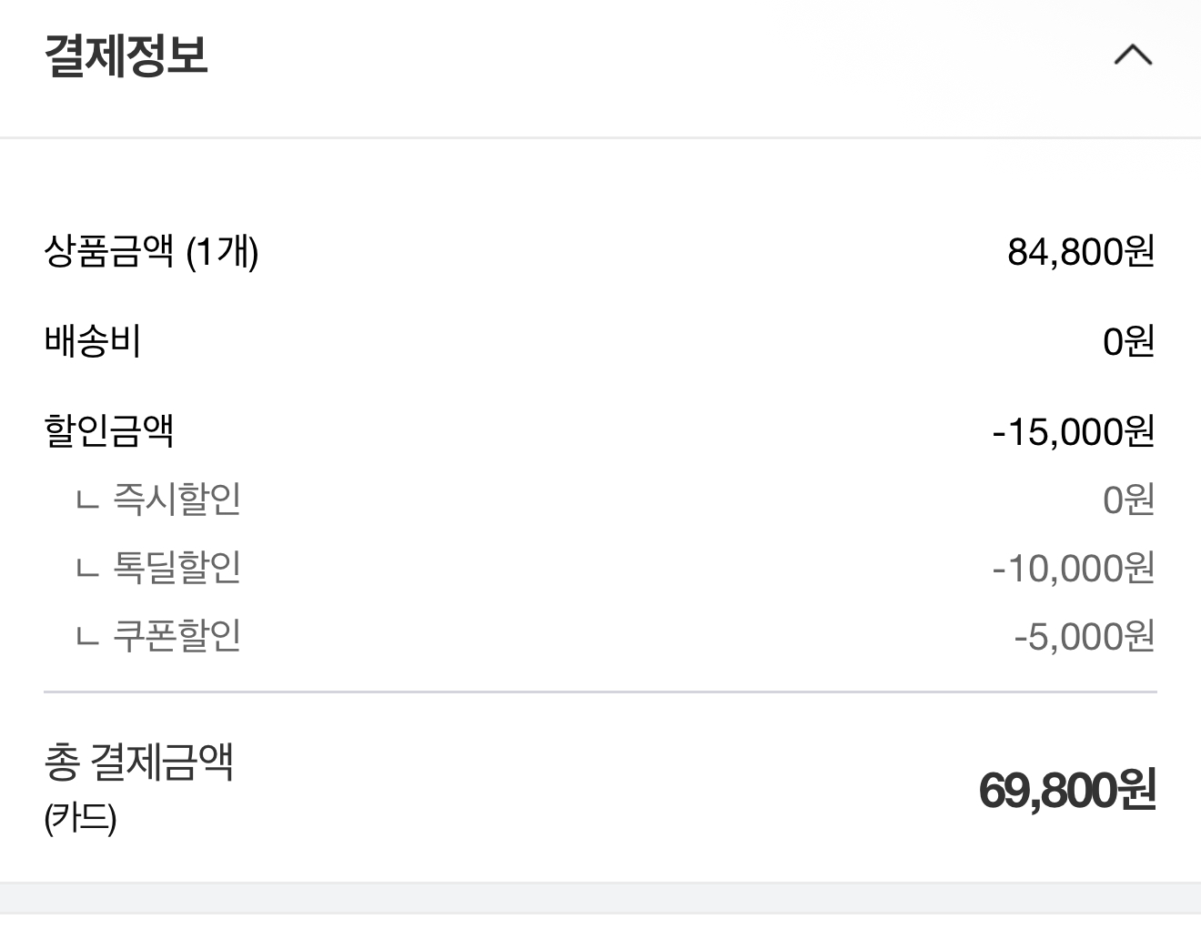This screenshot has width=1201, height=929.
Task: Collapse the 결제정보 section chevron
Action: tap(1133, 56)
